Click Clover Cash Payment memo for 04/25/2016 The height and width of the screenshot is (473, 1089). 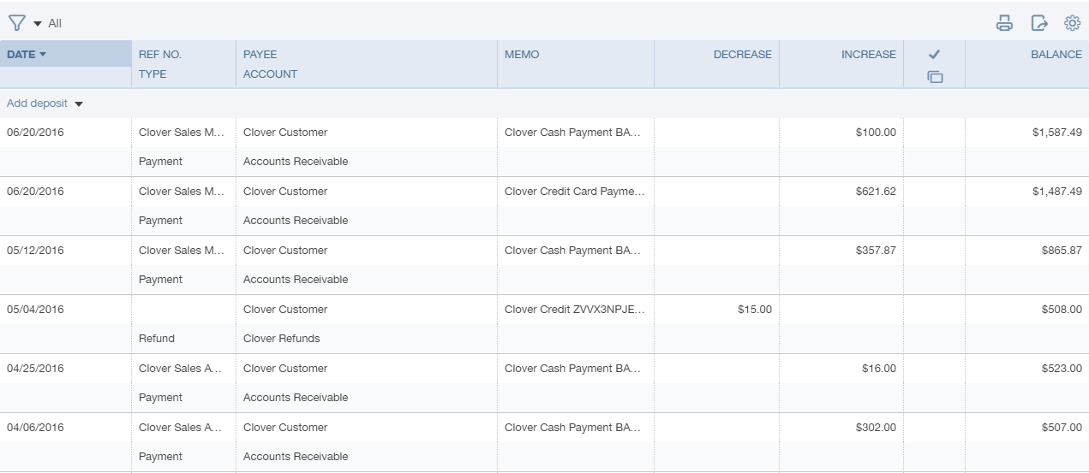573,369
